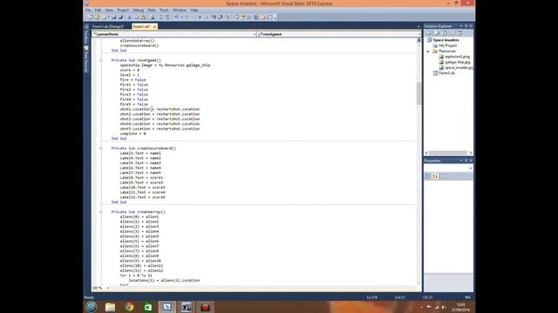Click the taskbar clock
The height and width of the screenshot is (313, 558).
461,307
